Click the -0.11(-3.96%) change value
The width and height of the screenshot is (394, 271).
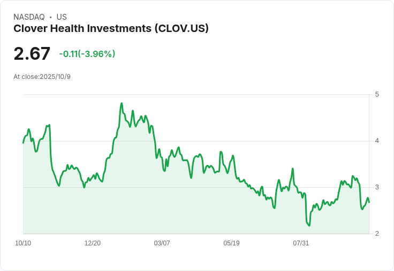87,54
